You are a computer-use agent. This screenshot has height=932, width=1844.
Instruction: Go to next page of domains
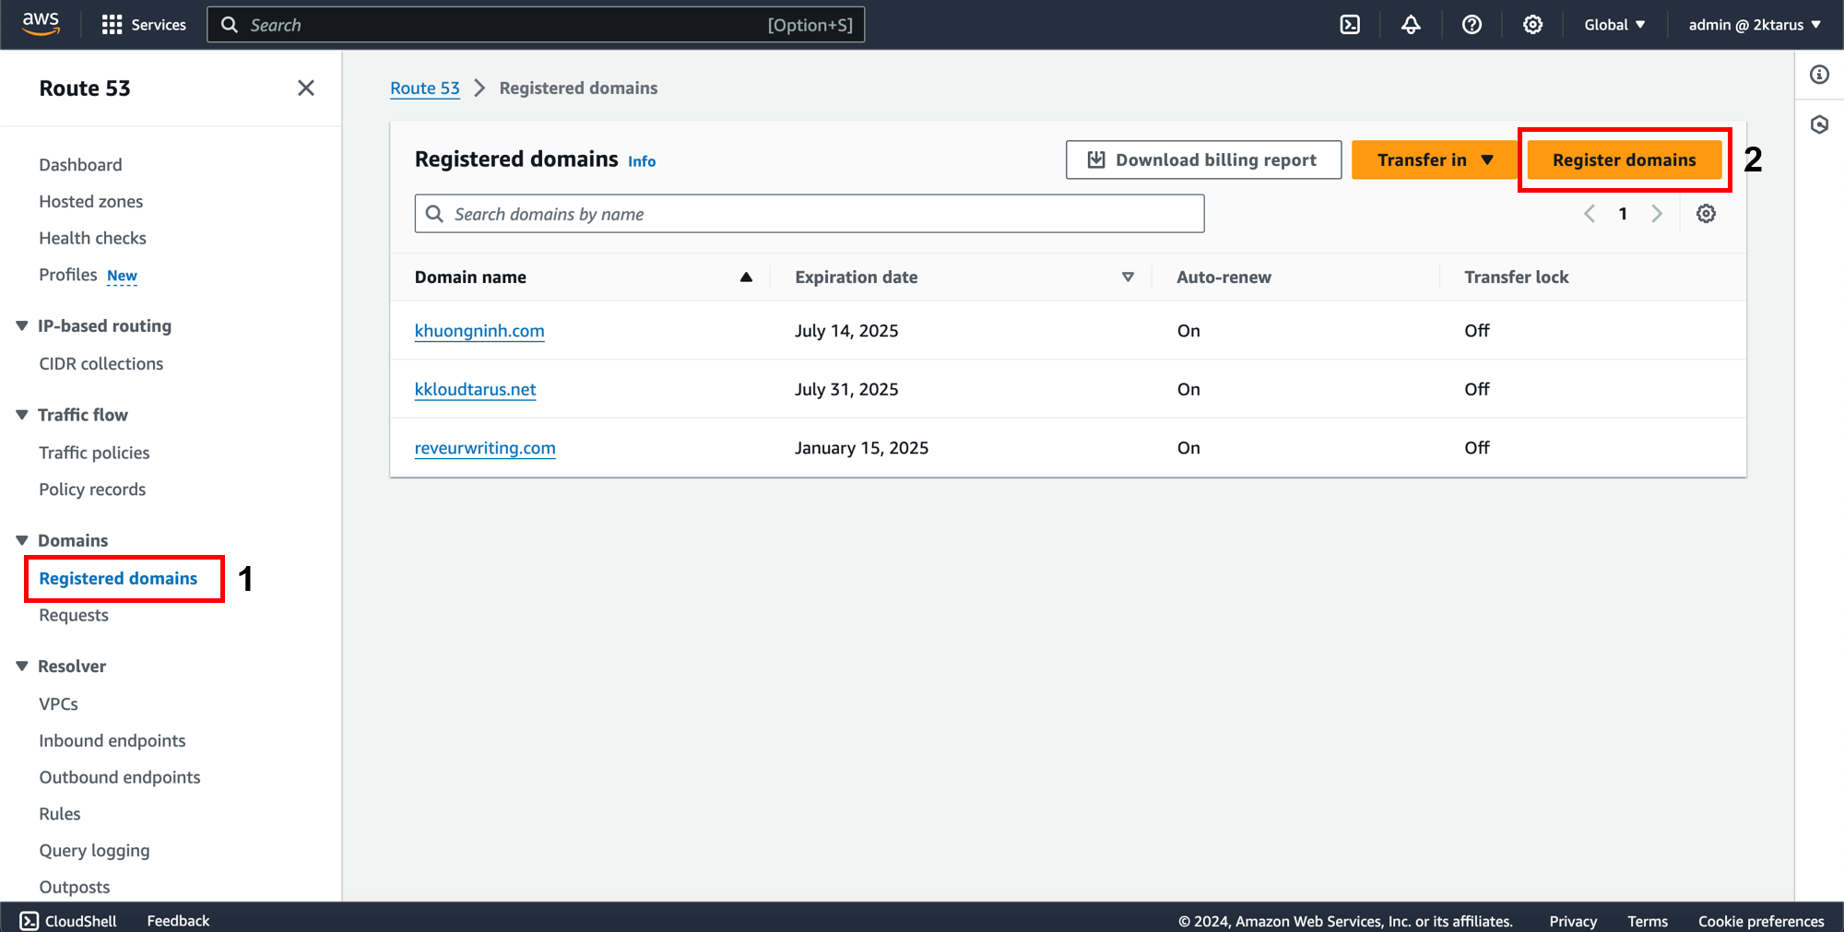click(x=1657, y=214)
